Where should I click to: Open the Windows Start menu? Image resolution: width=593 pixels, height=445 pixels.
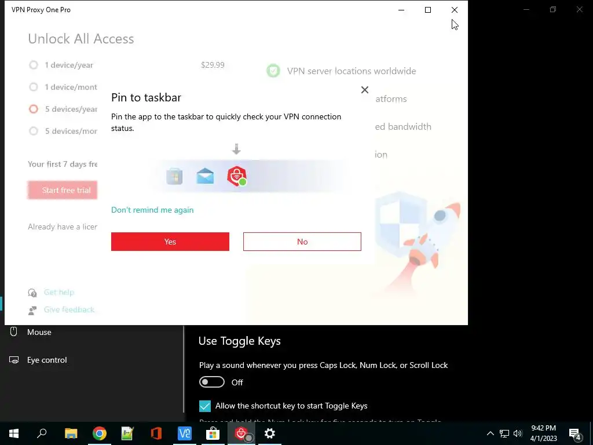pos(14,433)
